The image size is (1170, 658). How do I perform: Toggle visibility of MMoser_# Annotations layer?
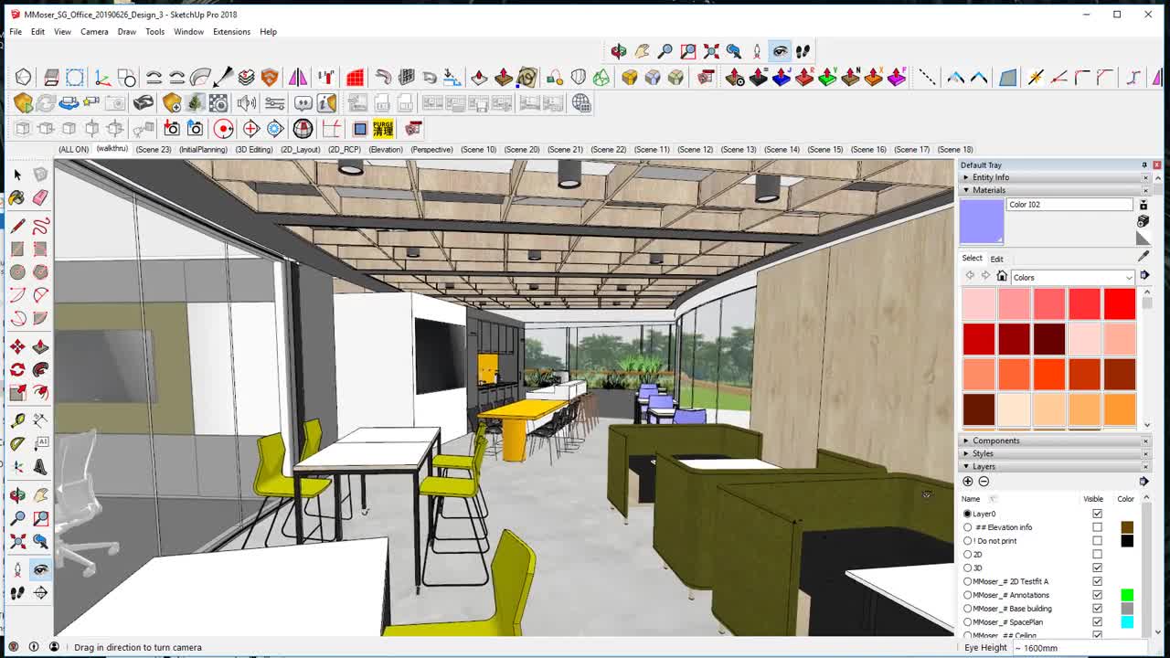point(1097,595)
